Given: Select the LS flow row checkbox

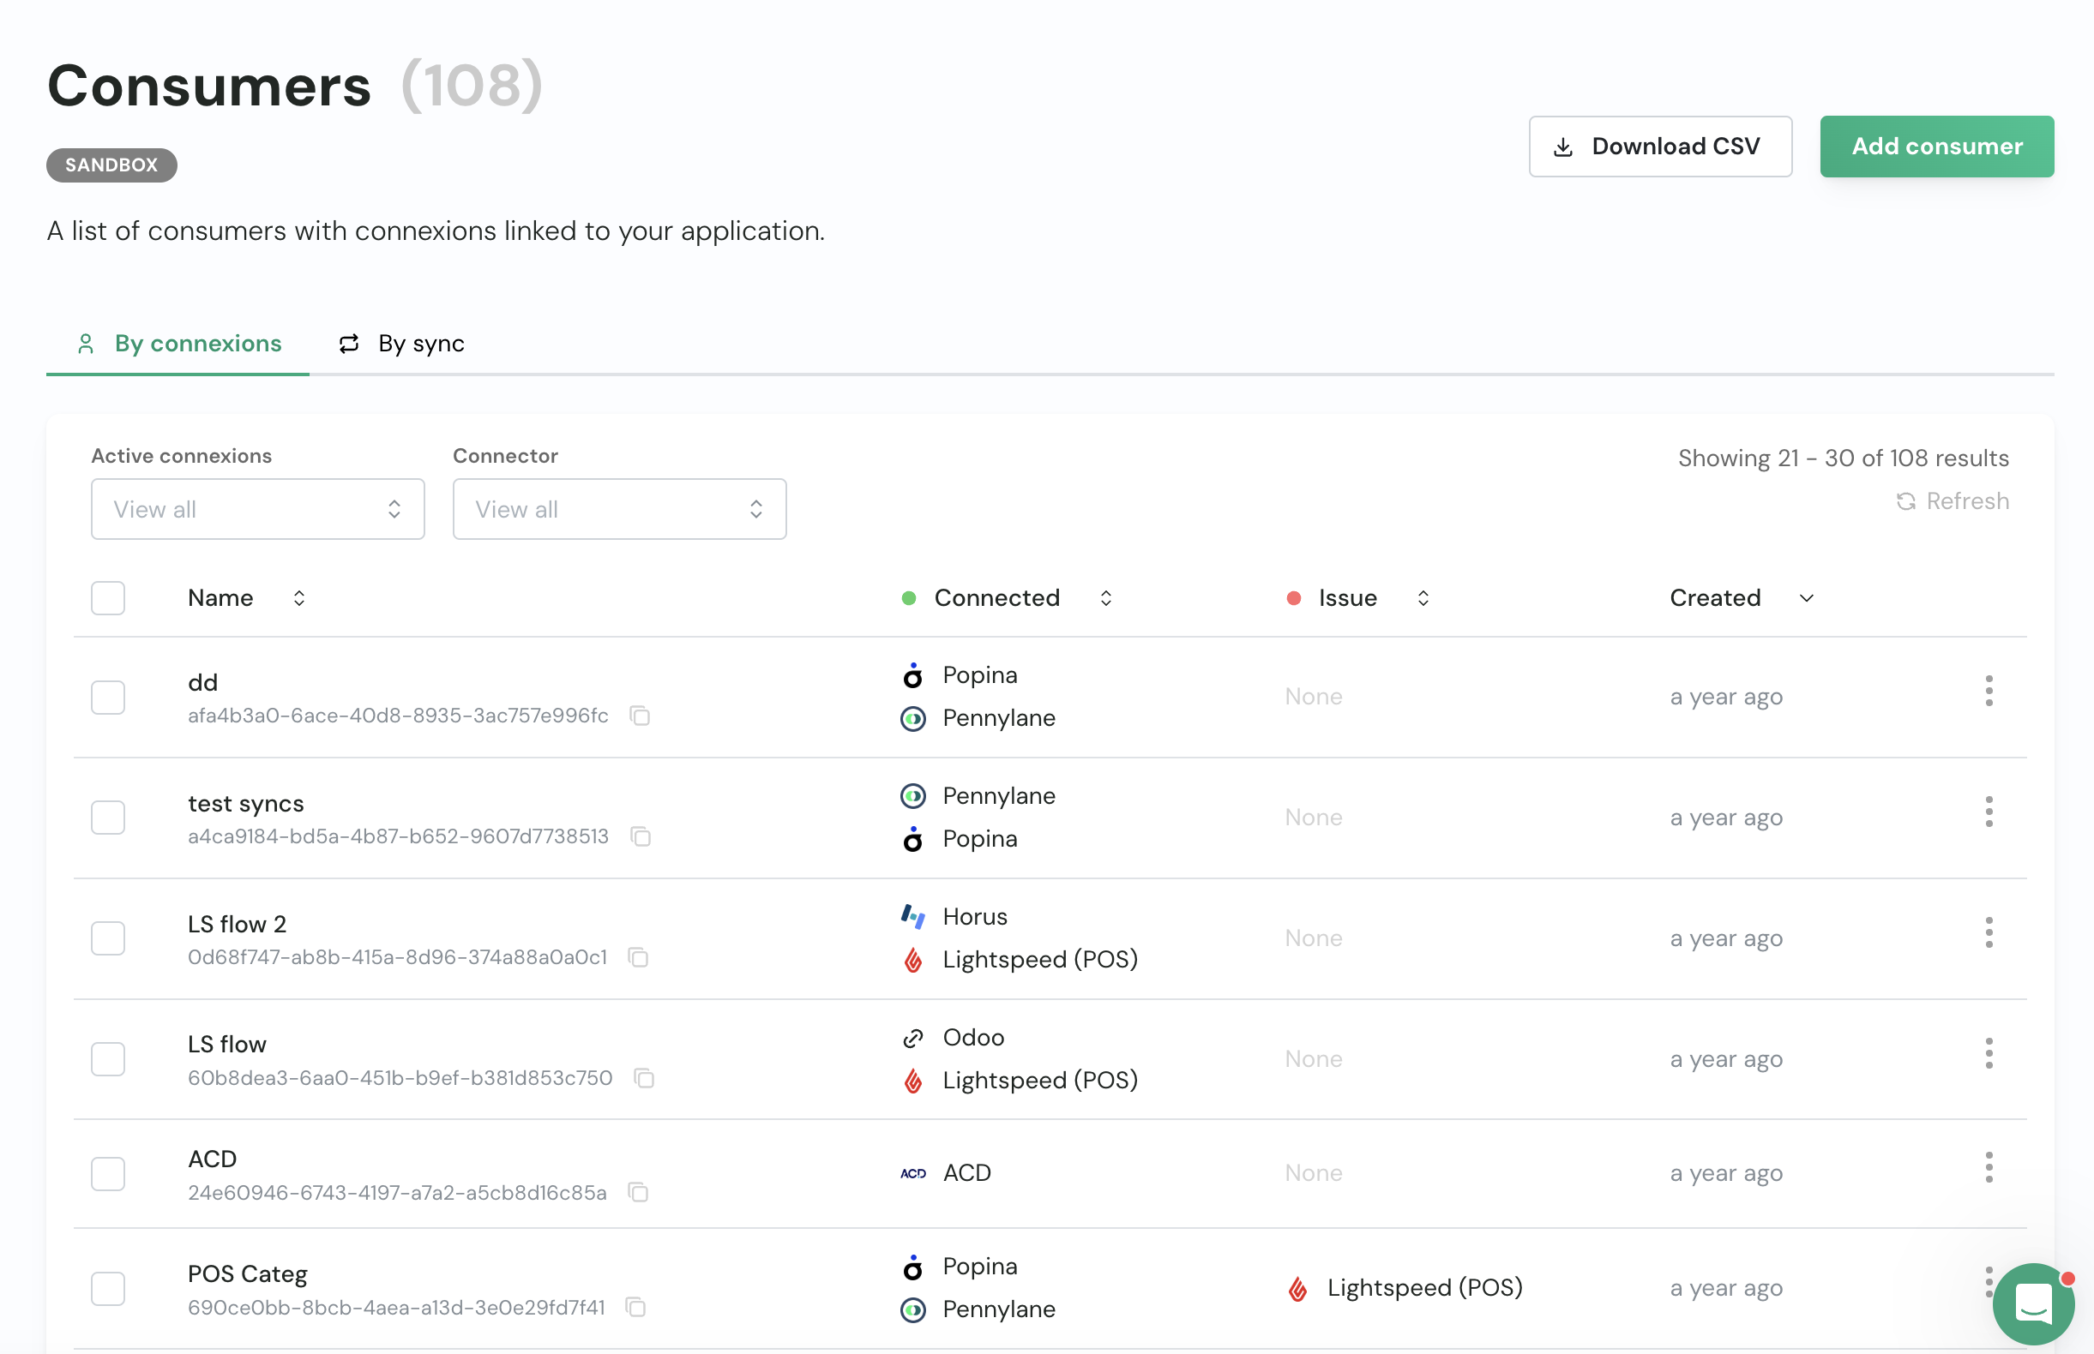Looking at the screenshot, I should click(x=108, y=1058).
